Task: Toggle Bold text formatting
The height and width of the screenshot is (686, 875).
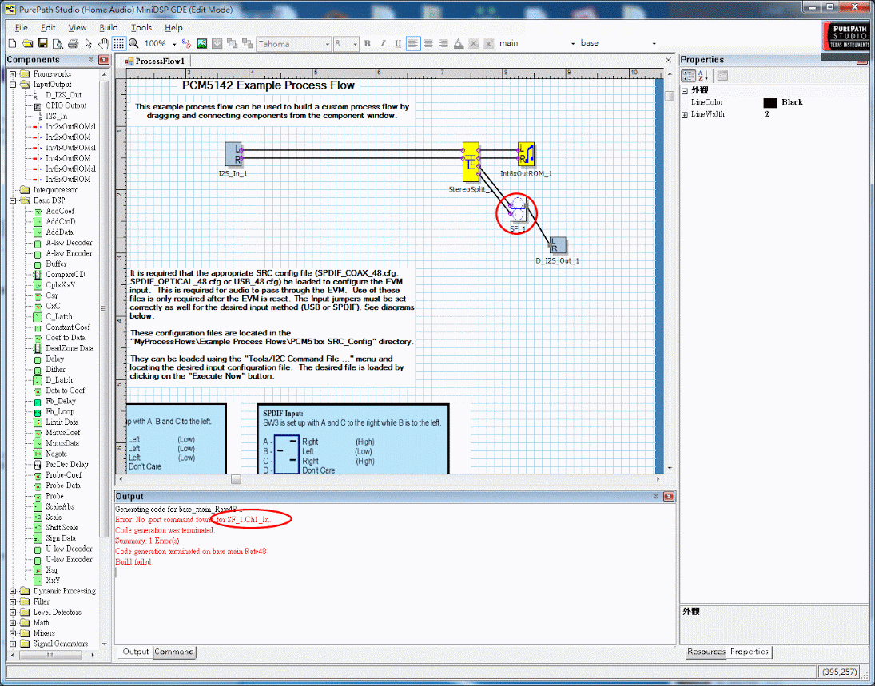Action: pos(368,43)
